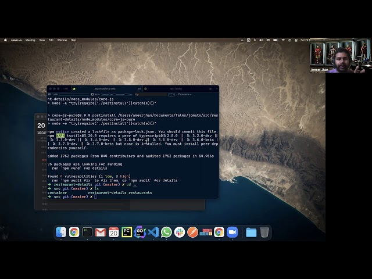Open Gmail from the dock
The image size is (372, 279).
101,232
